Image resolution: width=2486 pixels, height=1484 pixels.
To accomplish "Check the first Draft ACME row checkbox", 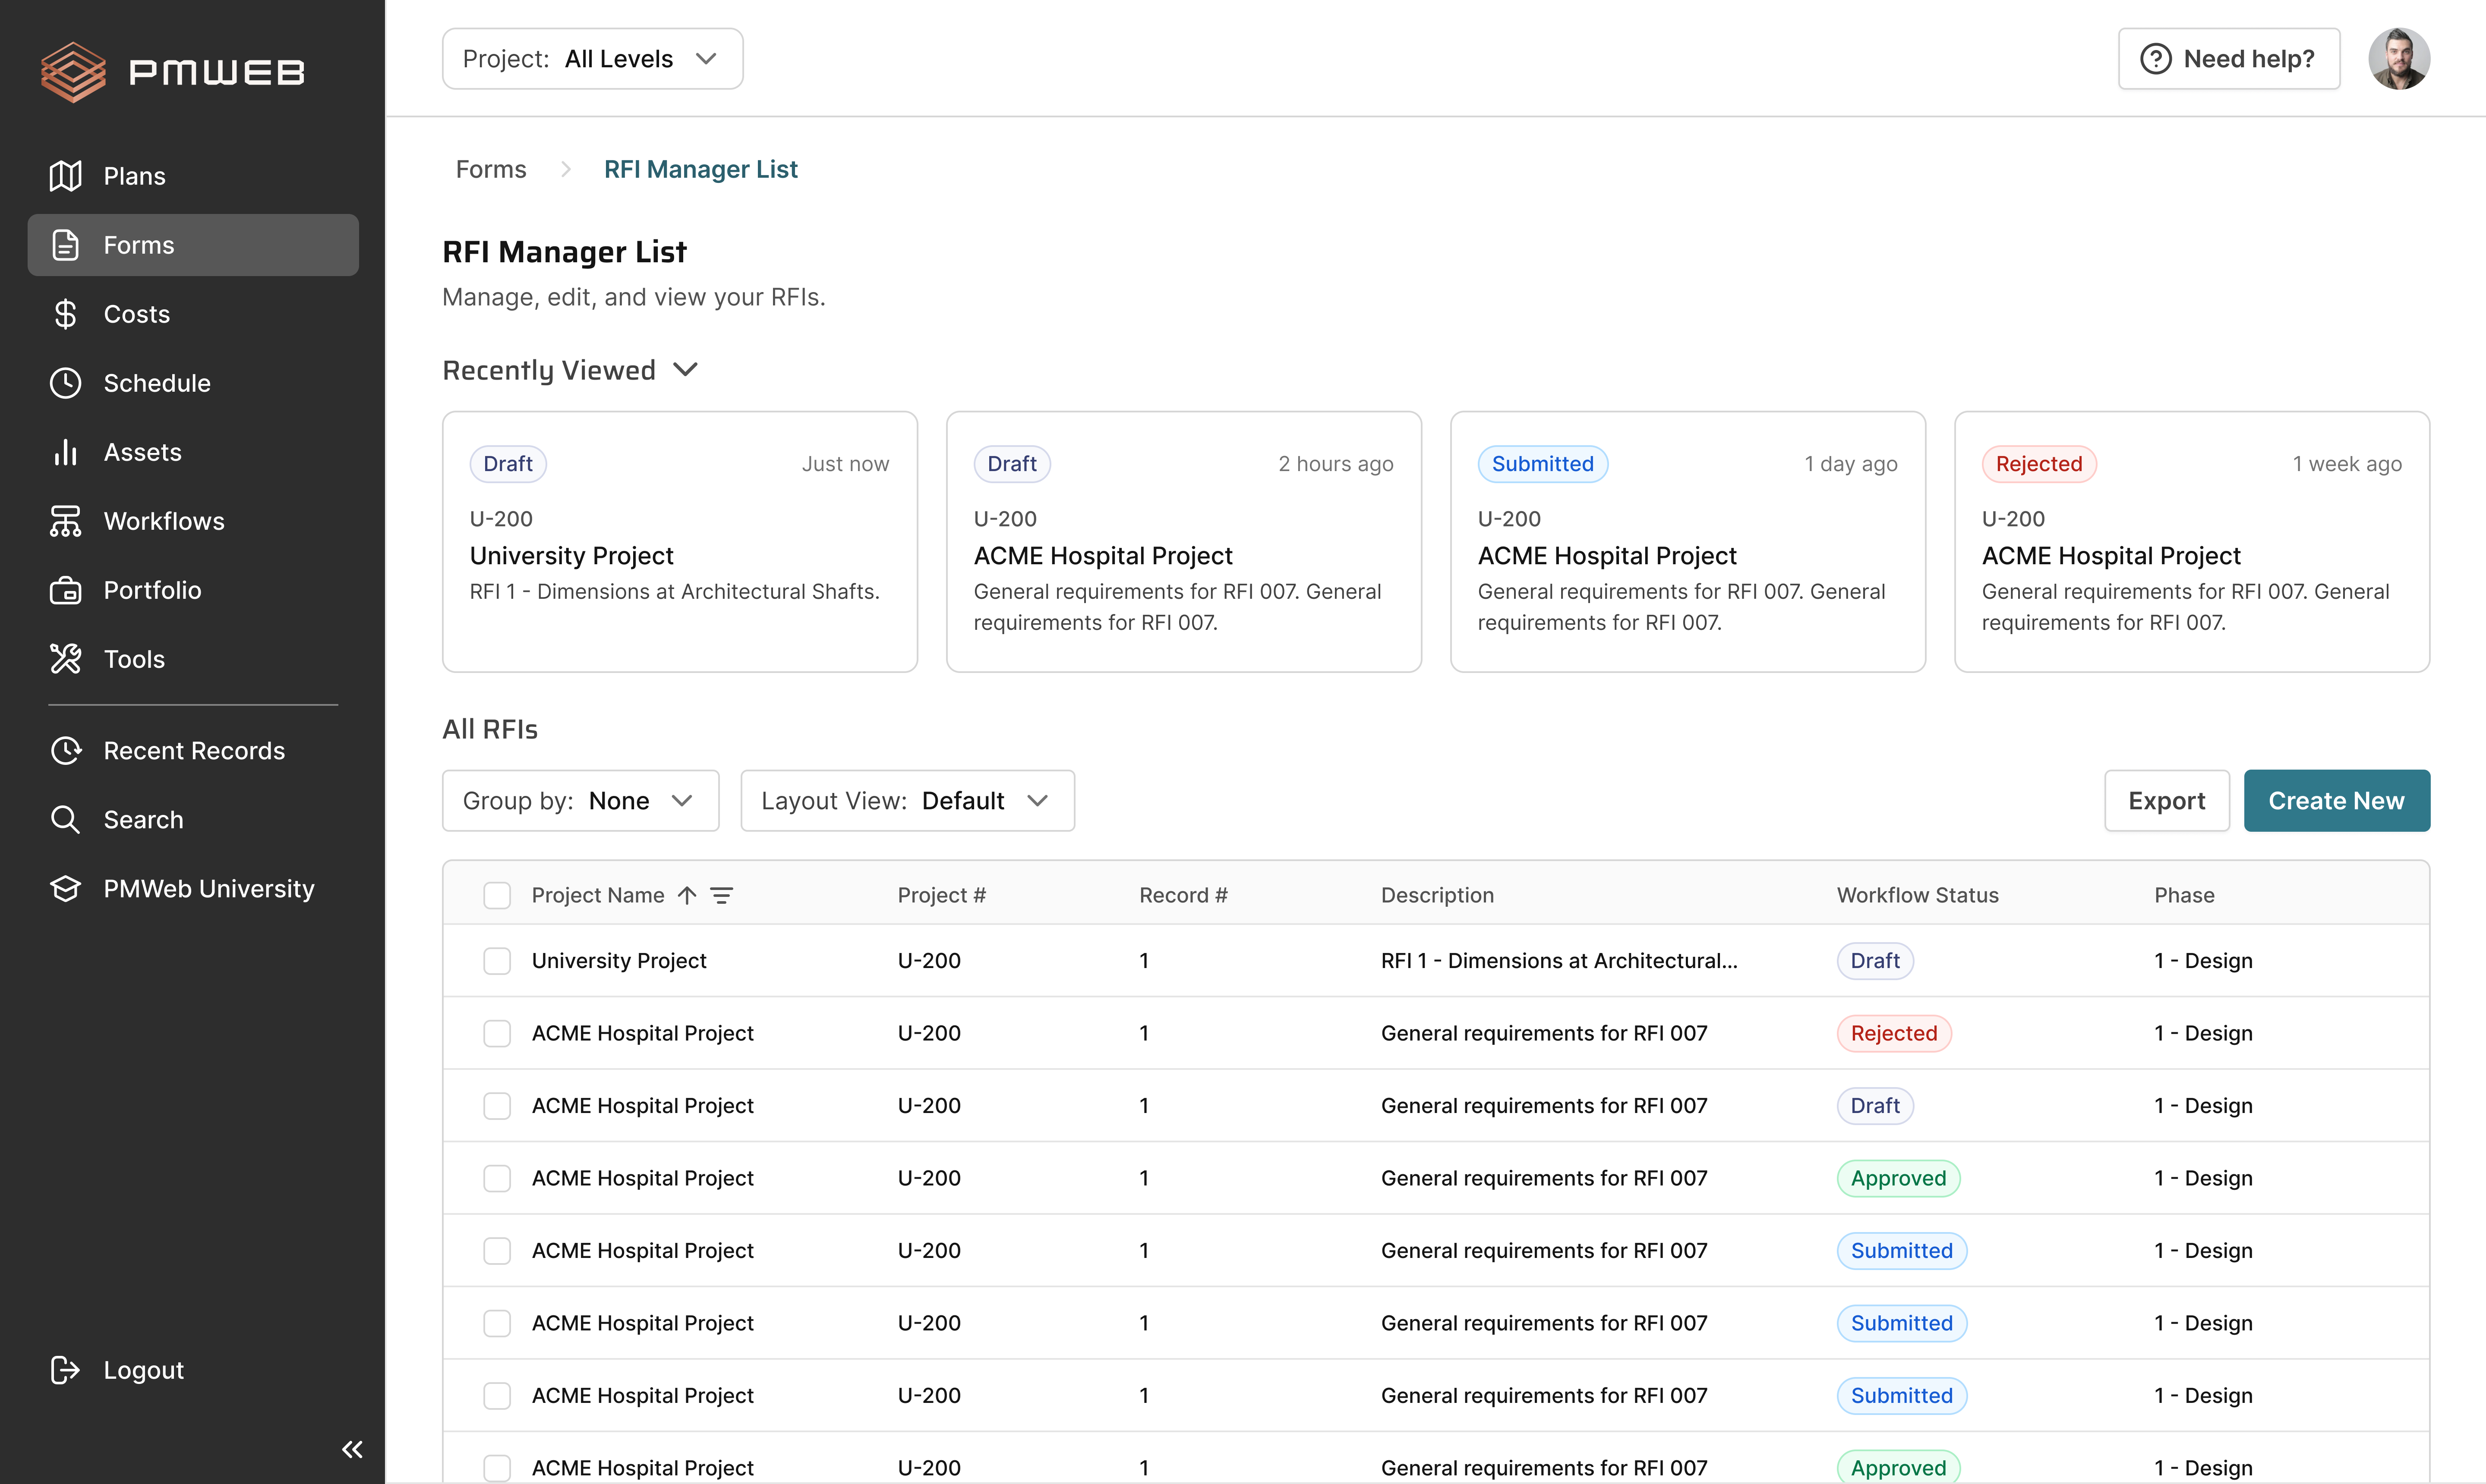I will click(x=497, y=1106).
